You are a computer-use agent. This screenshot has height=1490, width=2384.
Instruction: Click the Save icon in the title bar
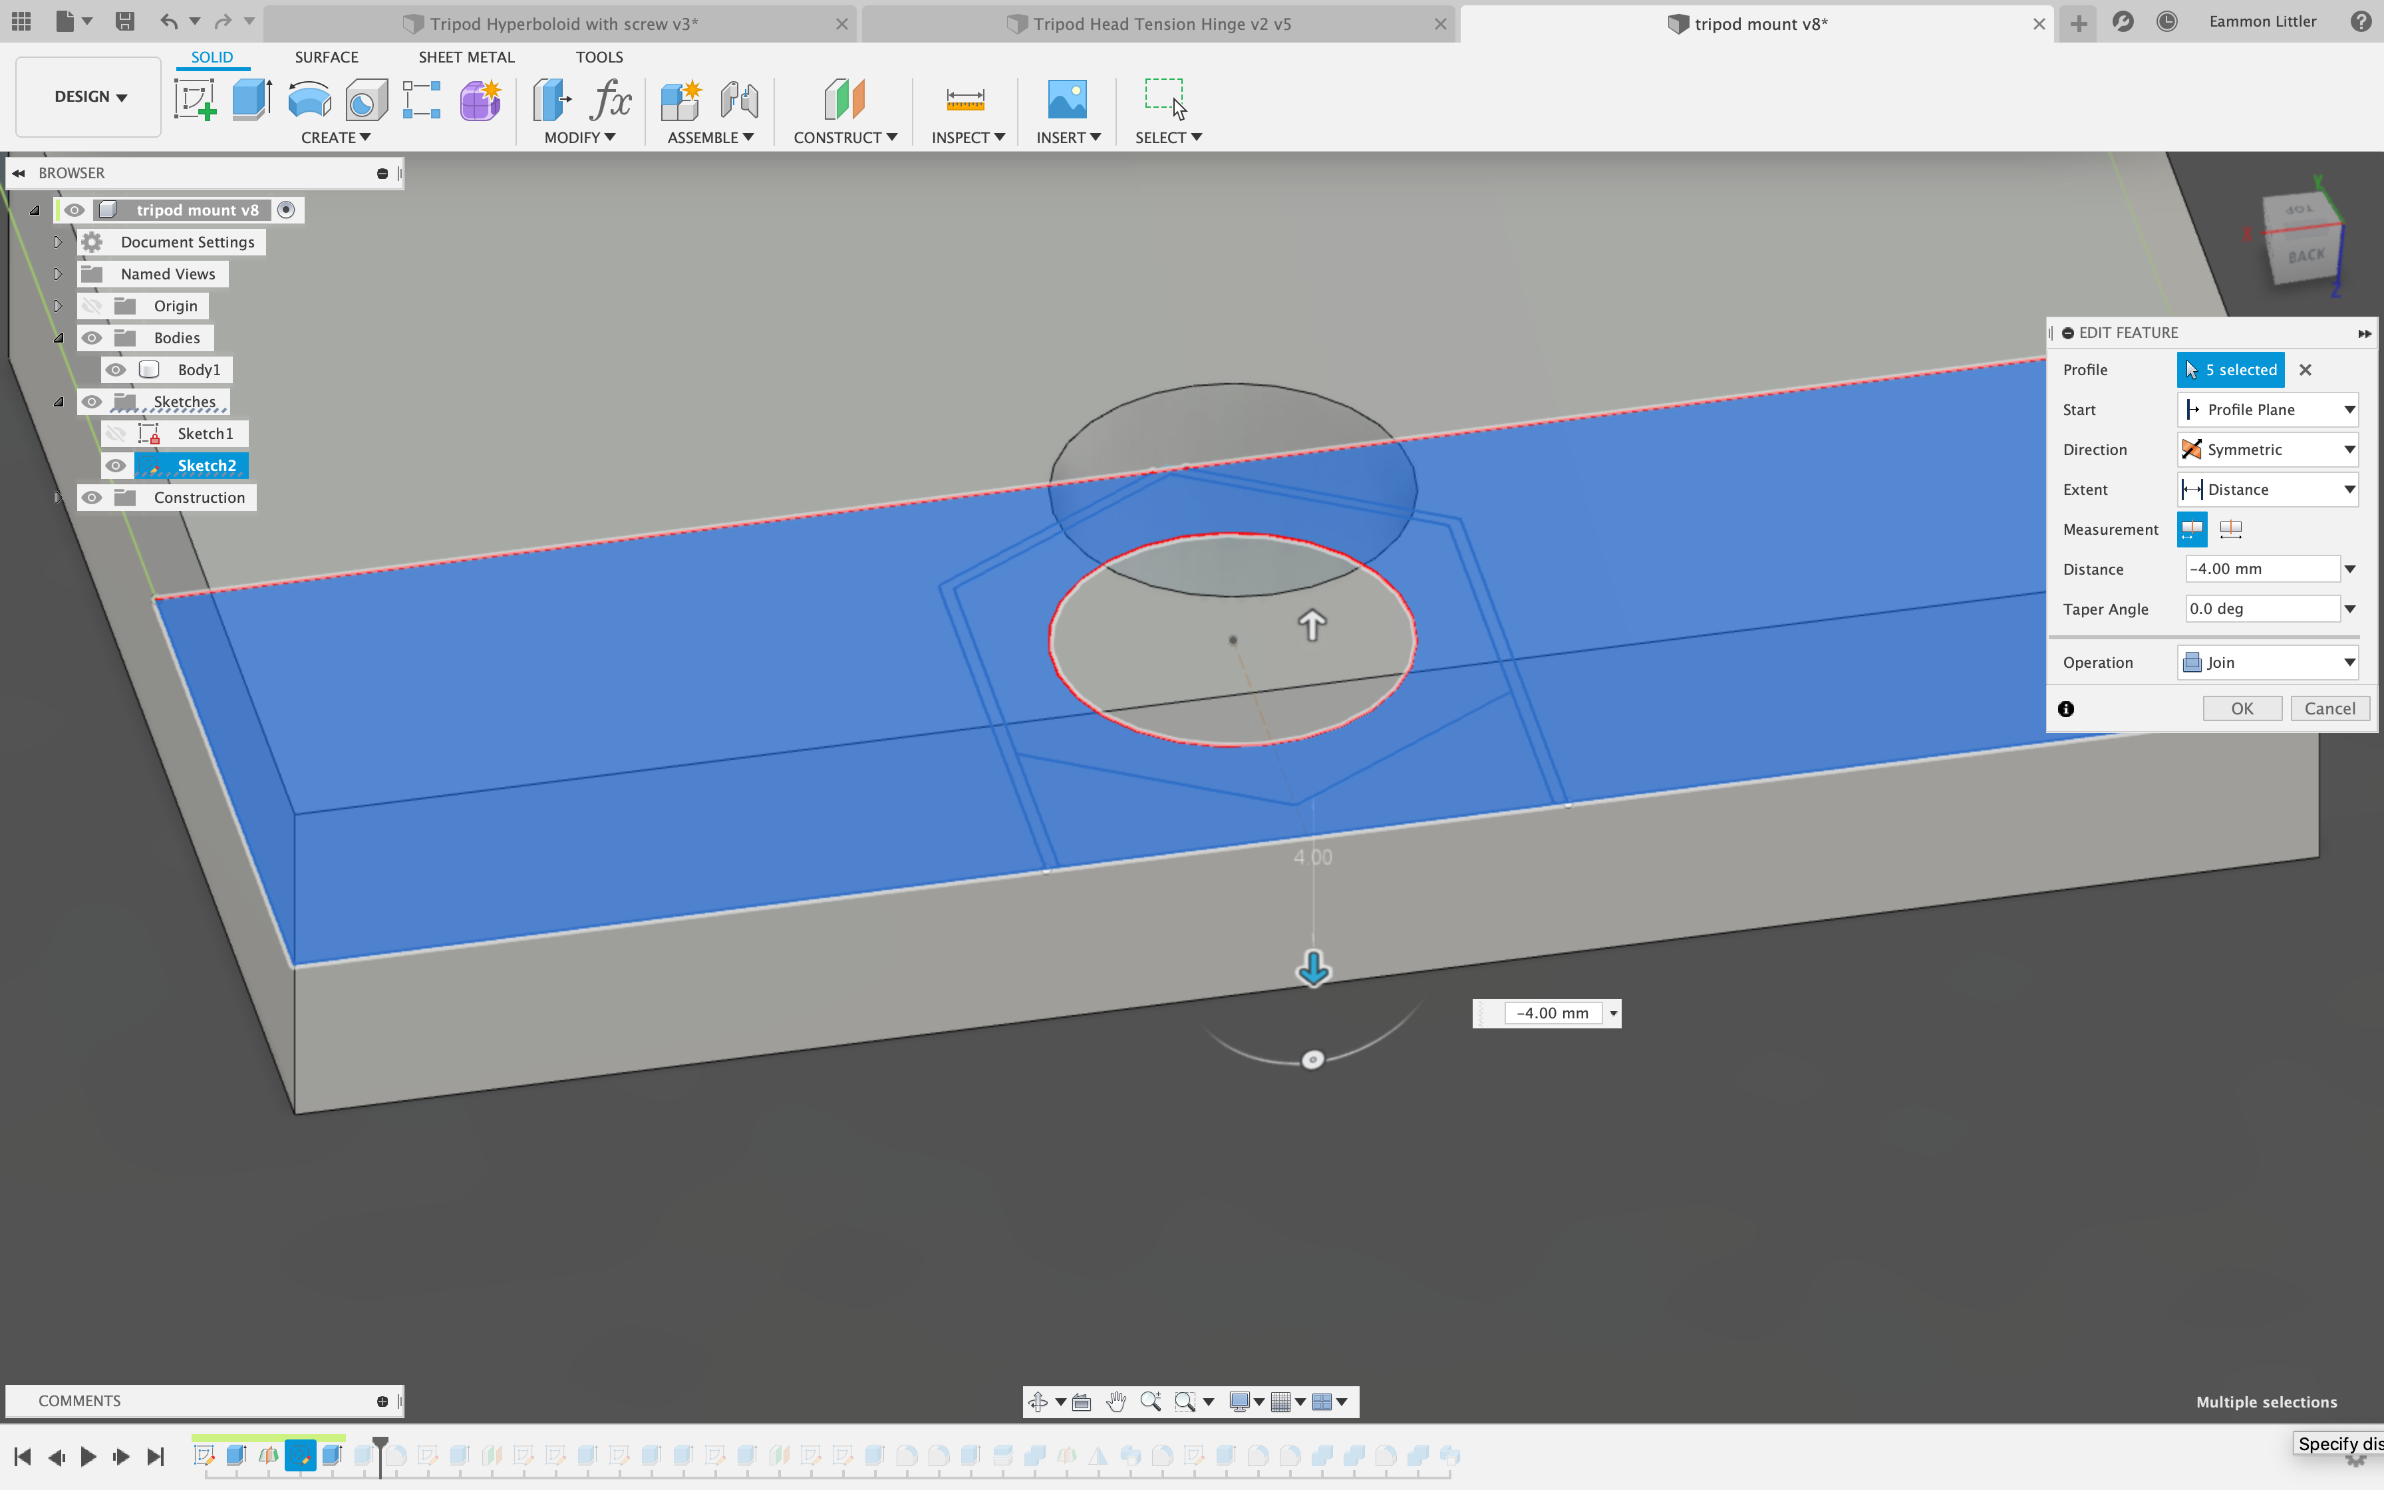click(124, 22)
